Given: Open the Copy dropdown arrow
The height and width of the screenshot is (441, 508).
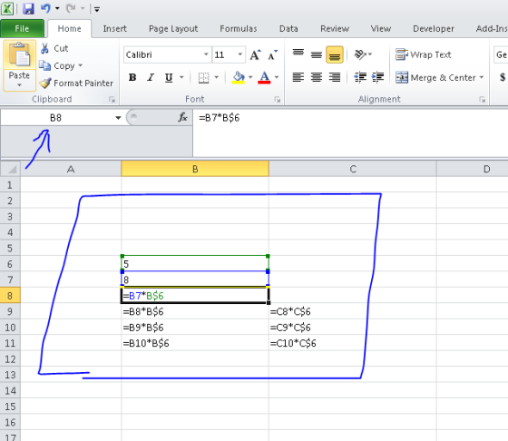Looking at the screenshot, I should 81,65.
